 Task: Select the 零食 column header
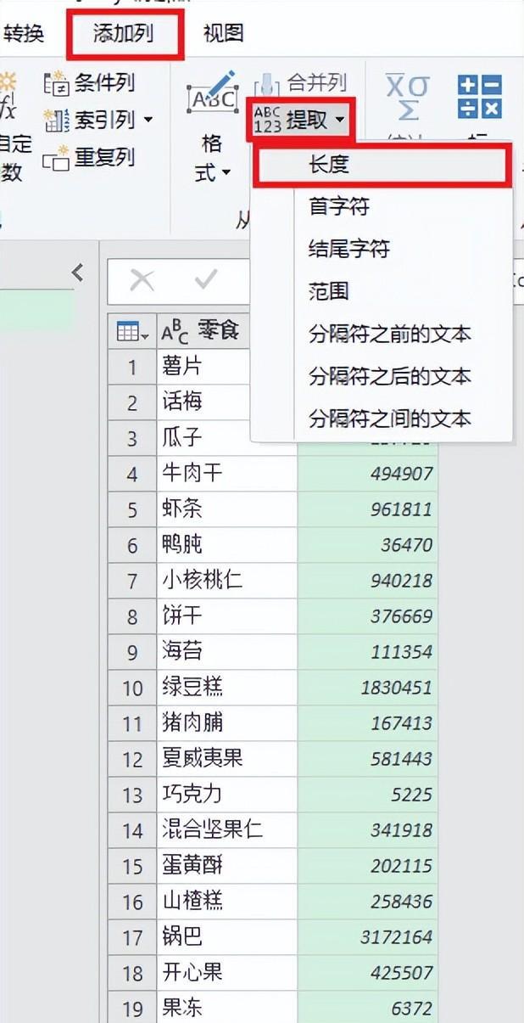click(x=203, y=332)
